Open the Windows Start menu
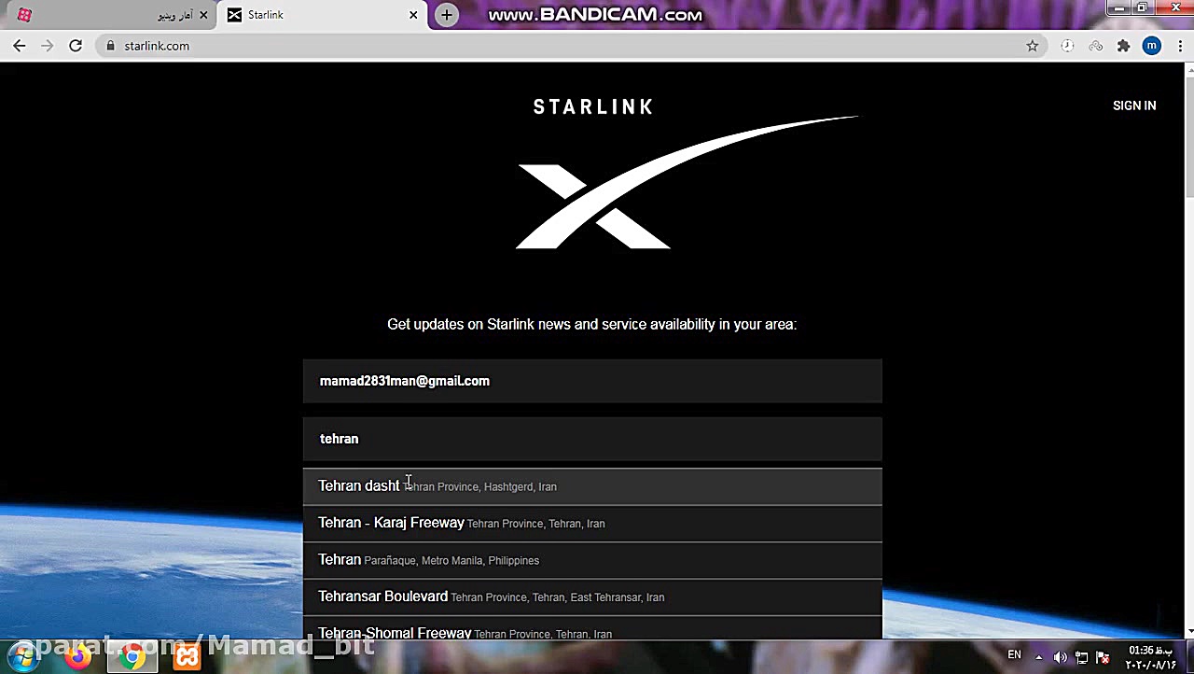1194x674 pixels. click(22, 656)
